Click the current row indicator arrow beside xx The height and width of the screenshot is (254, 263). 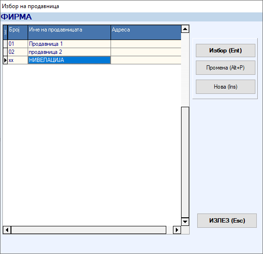[x=5, y=60]
